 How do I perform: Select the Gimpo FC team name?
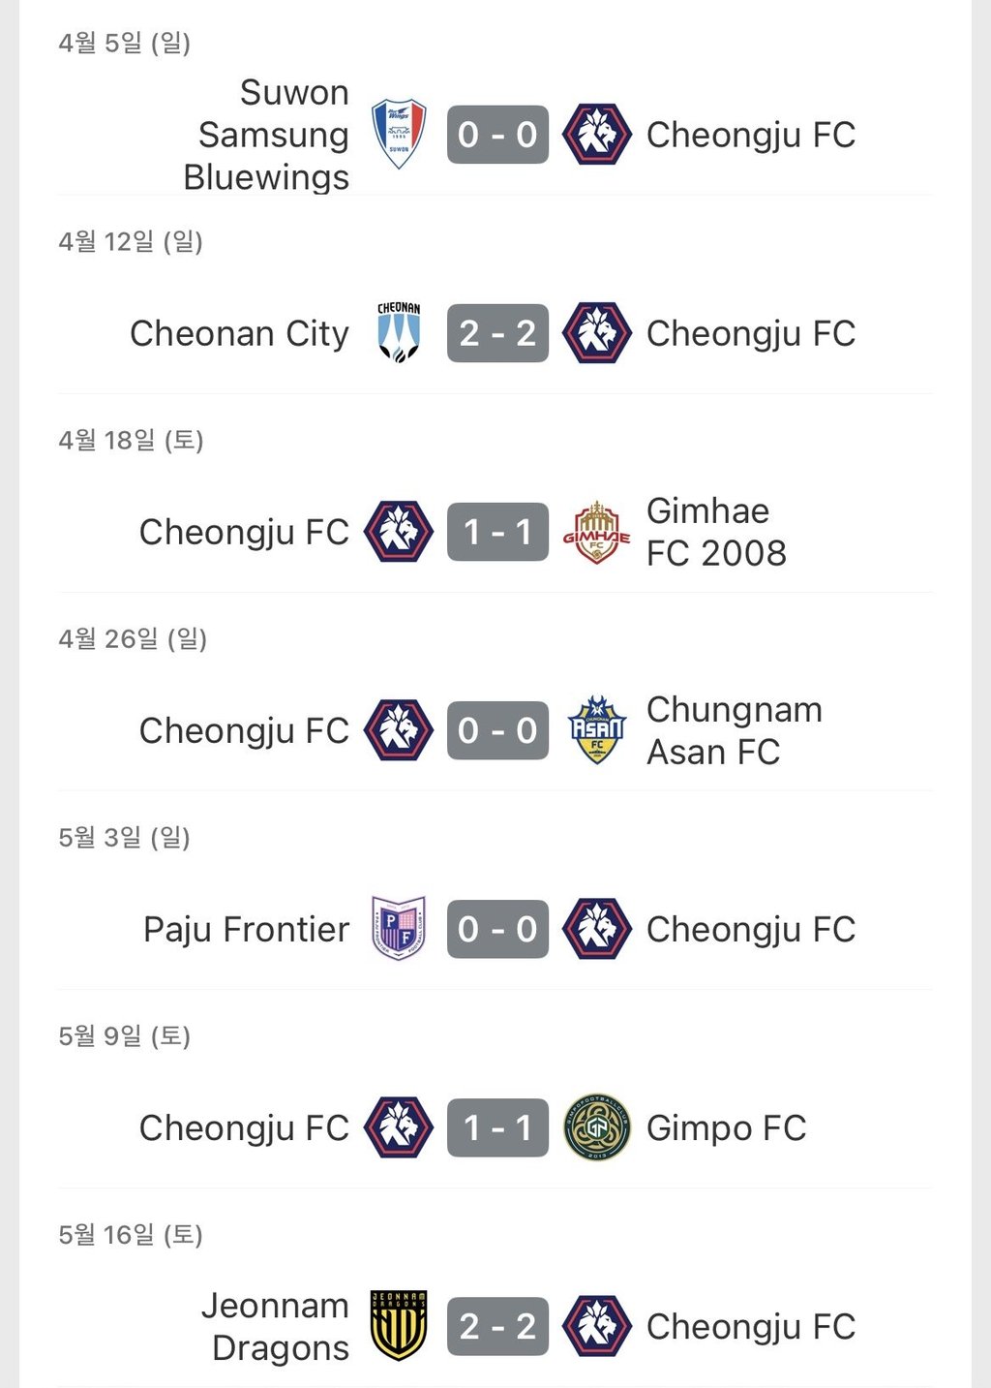click(x=726, y=1127)
